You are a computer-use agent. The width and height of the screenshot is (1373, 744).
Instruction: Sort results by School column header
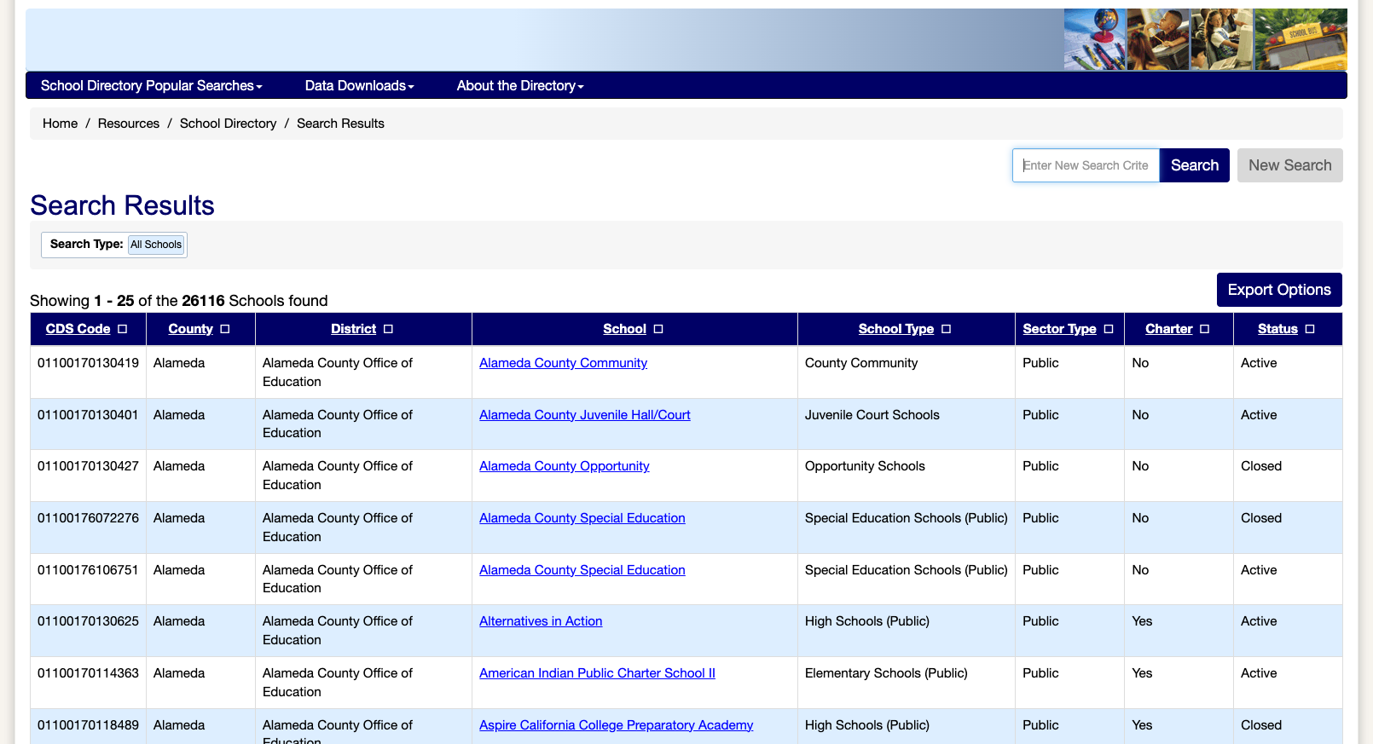tap(624, 329)
